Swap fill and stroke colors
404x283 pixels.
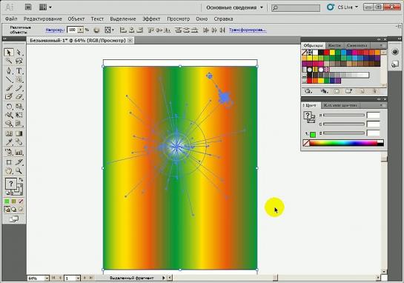tap(21, 179)
